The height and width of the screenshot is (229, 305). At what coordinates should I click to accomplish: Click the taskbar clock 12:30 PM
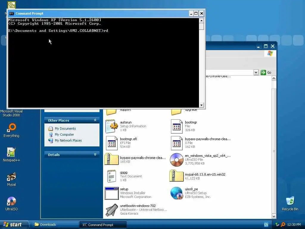pyautogui.click(x=294, y=225)
